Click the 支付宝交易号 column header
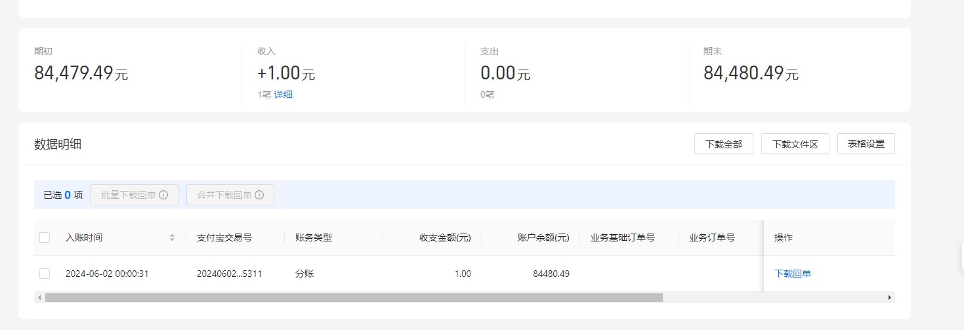This screenshot has height=330, width=964. 224,237
